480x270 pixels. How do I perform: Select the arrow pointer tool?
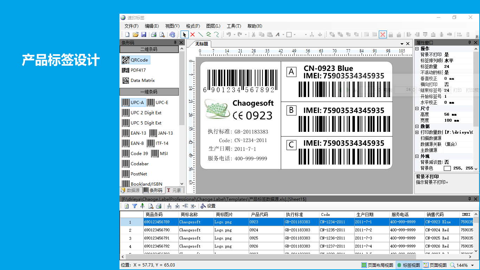pyautogui.click(x=184, y=34)
